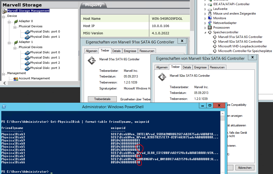
Task: Click the controller icon in the 91xx dialog
Action: pyautogui.click(x=92, y=61)
